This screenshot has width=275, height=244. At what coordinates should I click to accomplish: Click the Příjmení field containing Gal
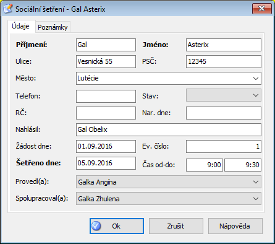[106, 45]
